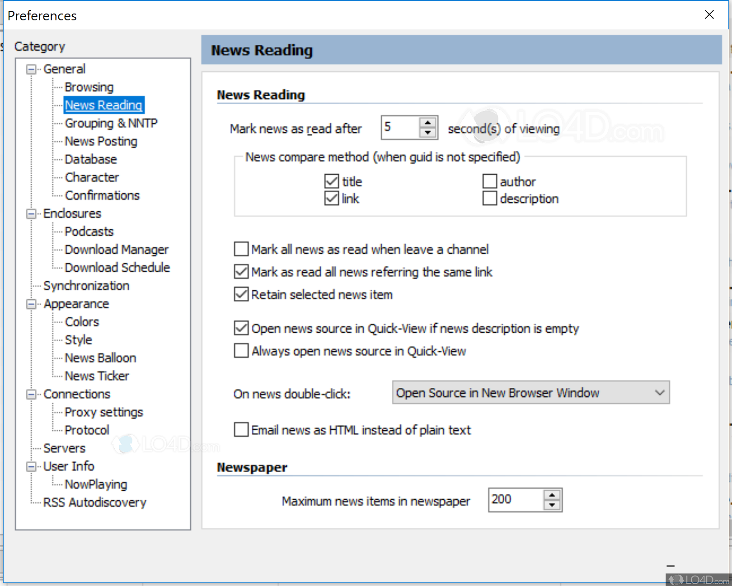Collapse the Connections tree node

[x=31, y=395]
